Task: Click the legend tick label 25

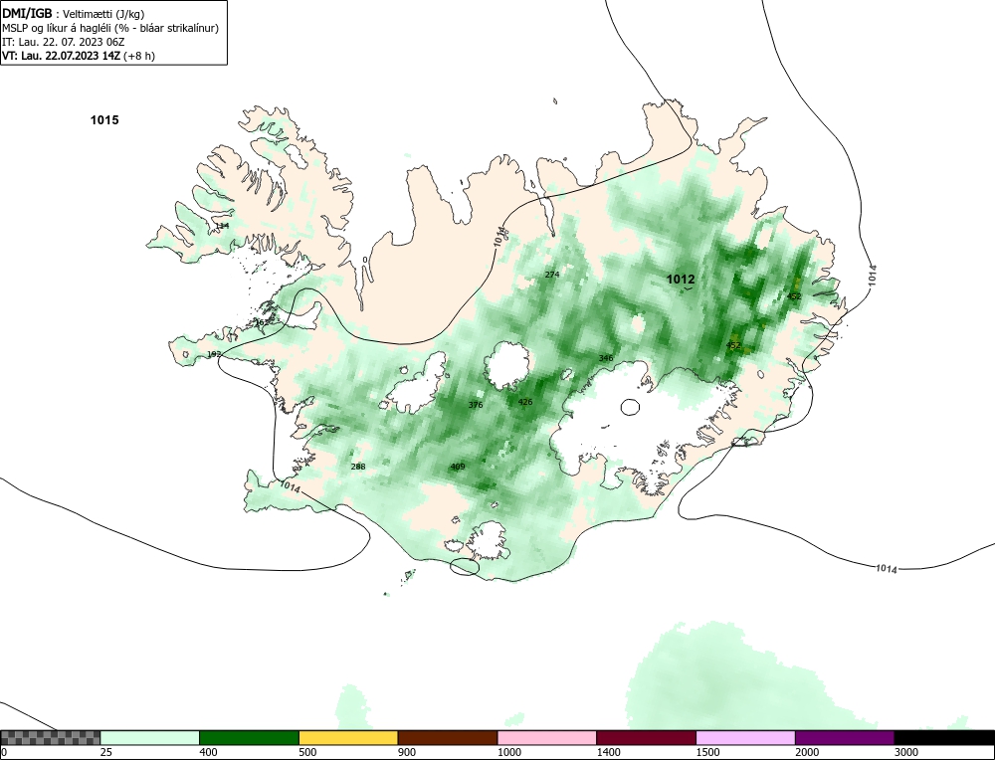Action: tap(106, 752)
